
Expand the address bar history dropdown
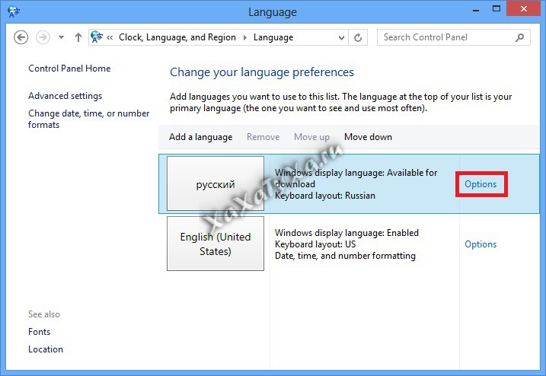pos(341,37)
